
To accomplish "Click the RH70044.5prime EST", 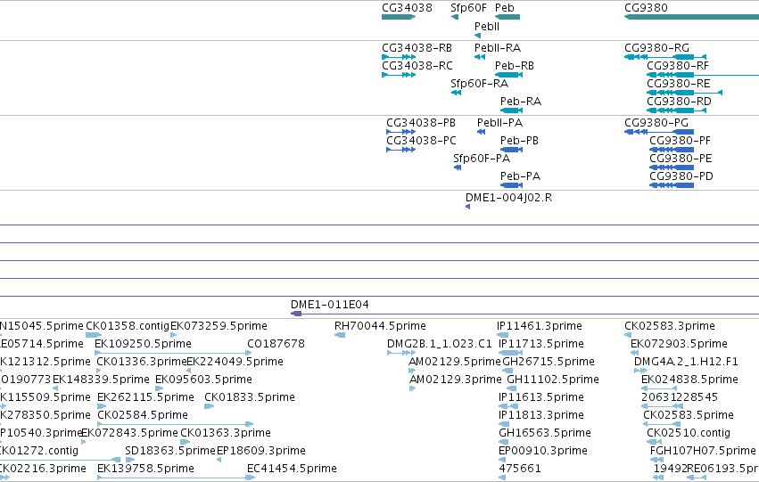I will (x=340, y=335).
